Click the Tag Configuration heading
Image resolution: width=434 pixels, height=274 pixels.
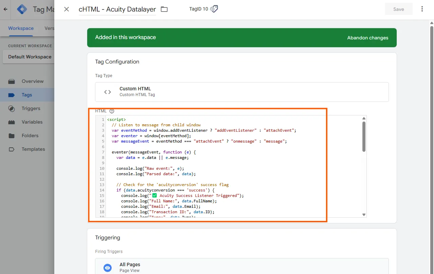[x=117, y=62]
